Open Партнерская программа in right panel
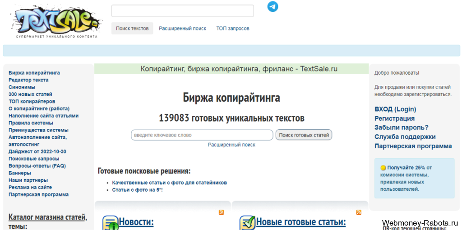462x231 pixels. point(413,146)
